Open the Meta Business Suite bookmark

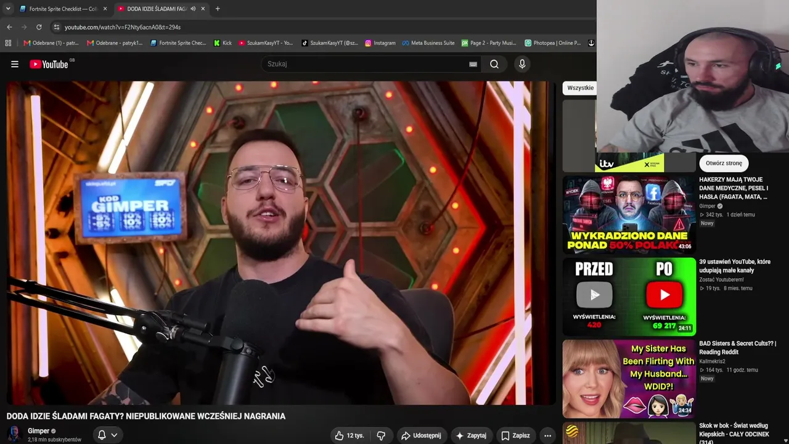tap(428, 43)
